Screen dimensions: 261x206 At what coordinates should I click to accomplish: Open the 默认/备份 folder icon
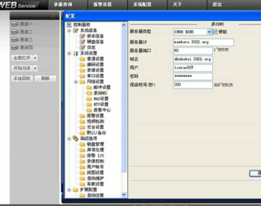pos(82,133)
